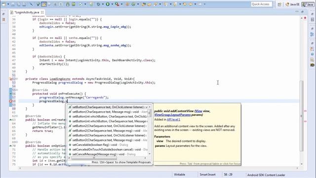Collapse the onPreExecute fold at line 55
This screenshot has height=178, width=316.
tap(17, 90)
